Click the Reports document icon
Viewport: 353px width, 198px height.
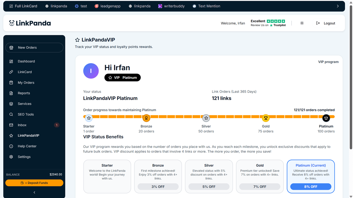(11, 93)
